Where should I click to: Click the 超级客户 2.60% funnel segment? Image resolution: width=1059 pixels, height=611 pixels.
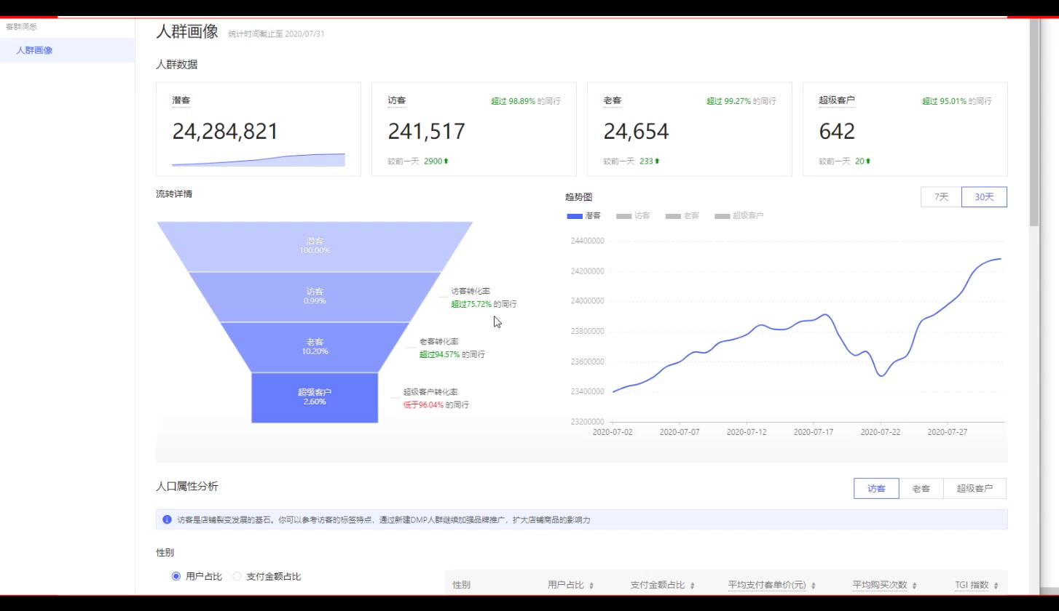tap(315, 397)
